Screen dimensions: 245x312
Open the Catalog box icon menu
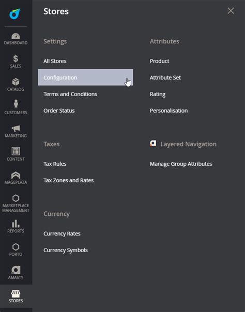pos(16,85)
